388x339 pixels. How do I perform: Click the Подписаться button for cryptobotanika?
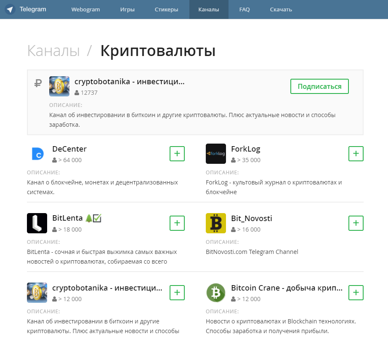(x=319, y=86)
